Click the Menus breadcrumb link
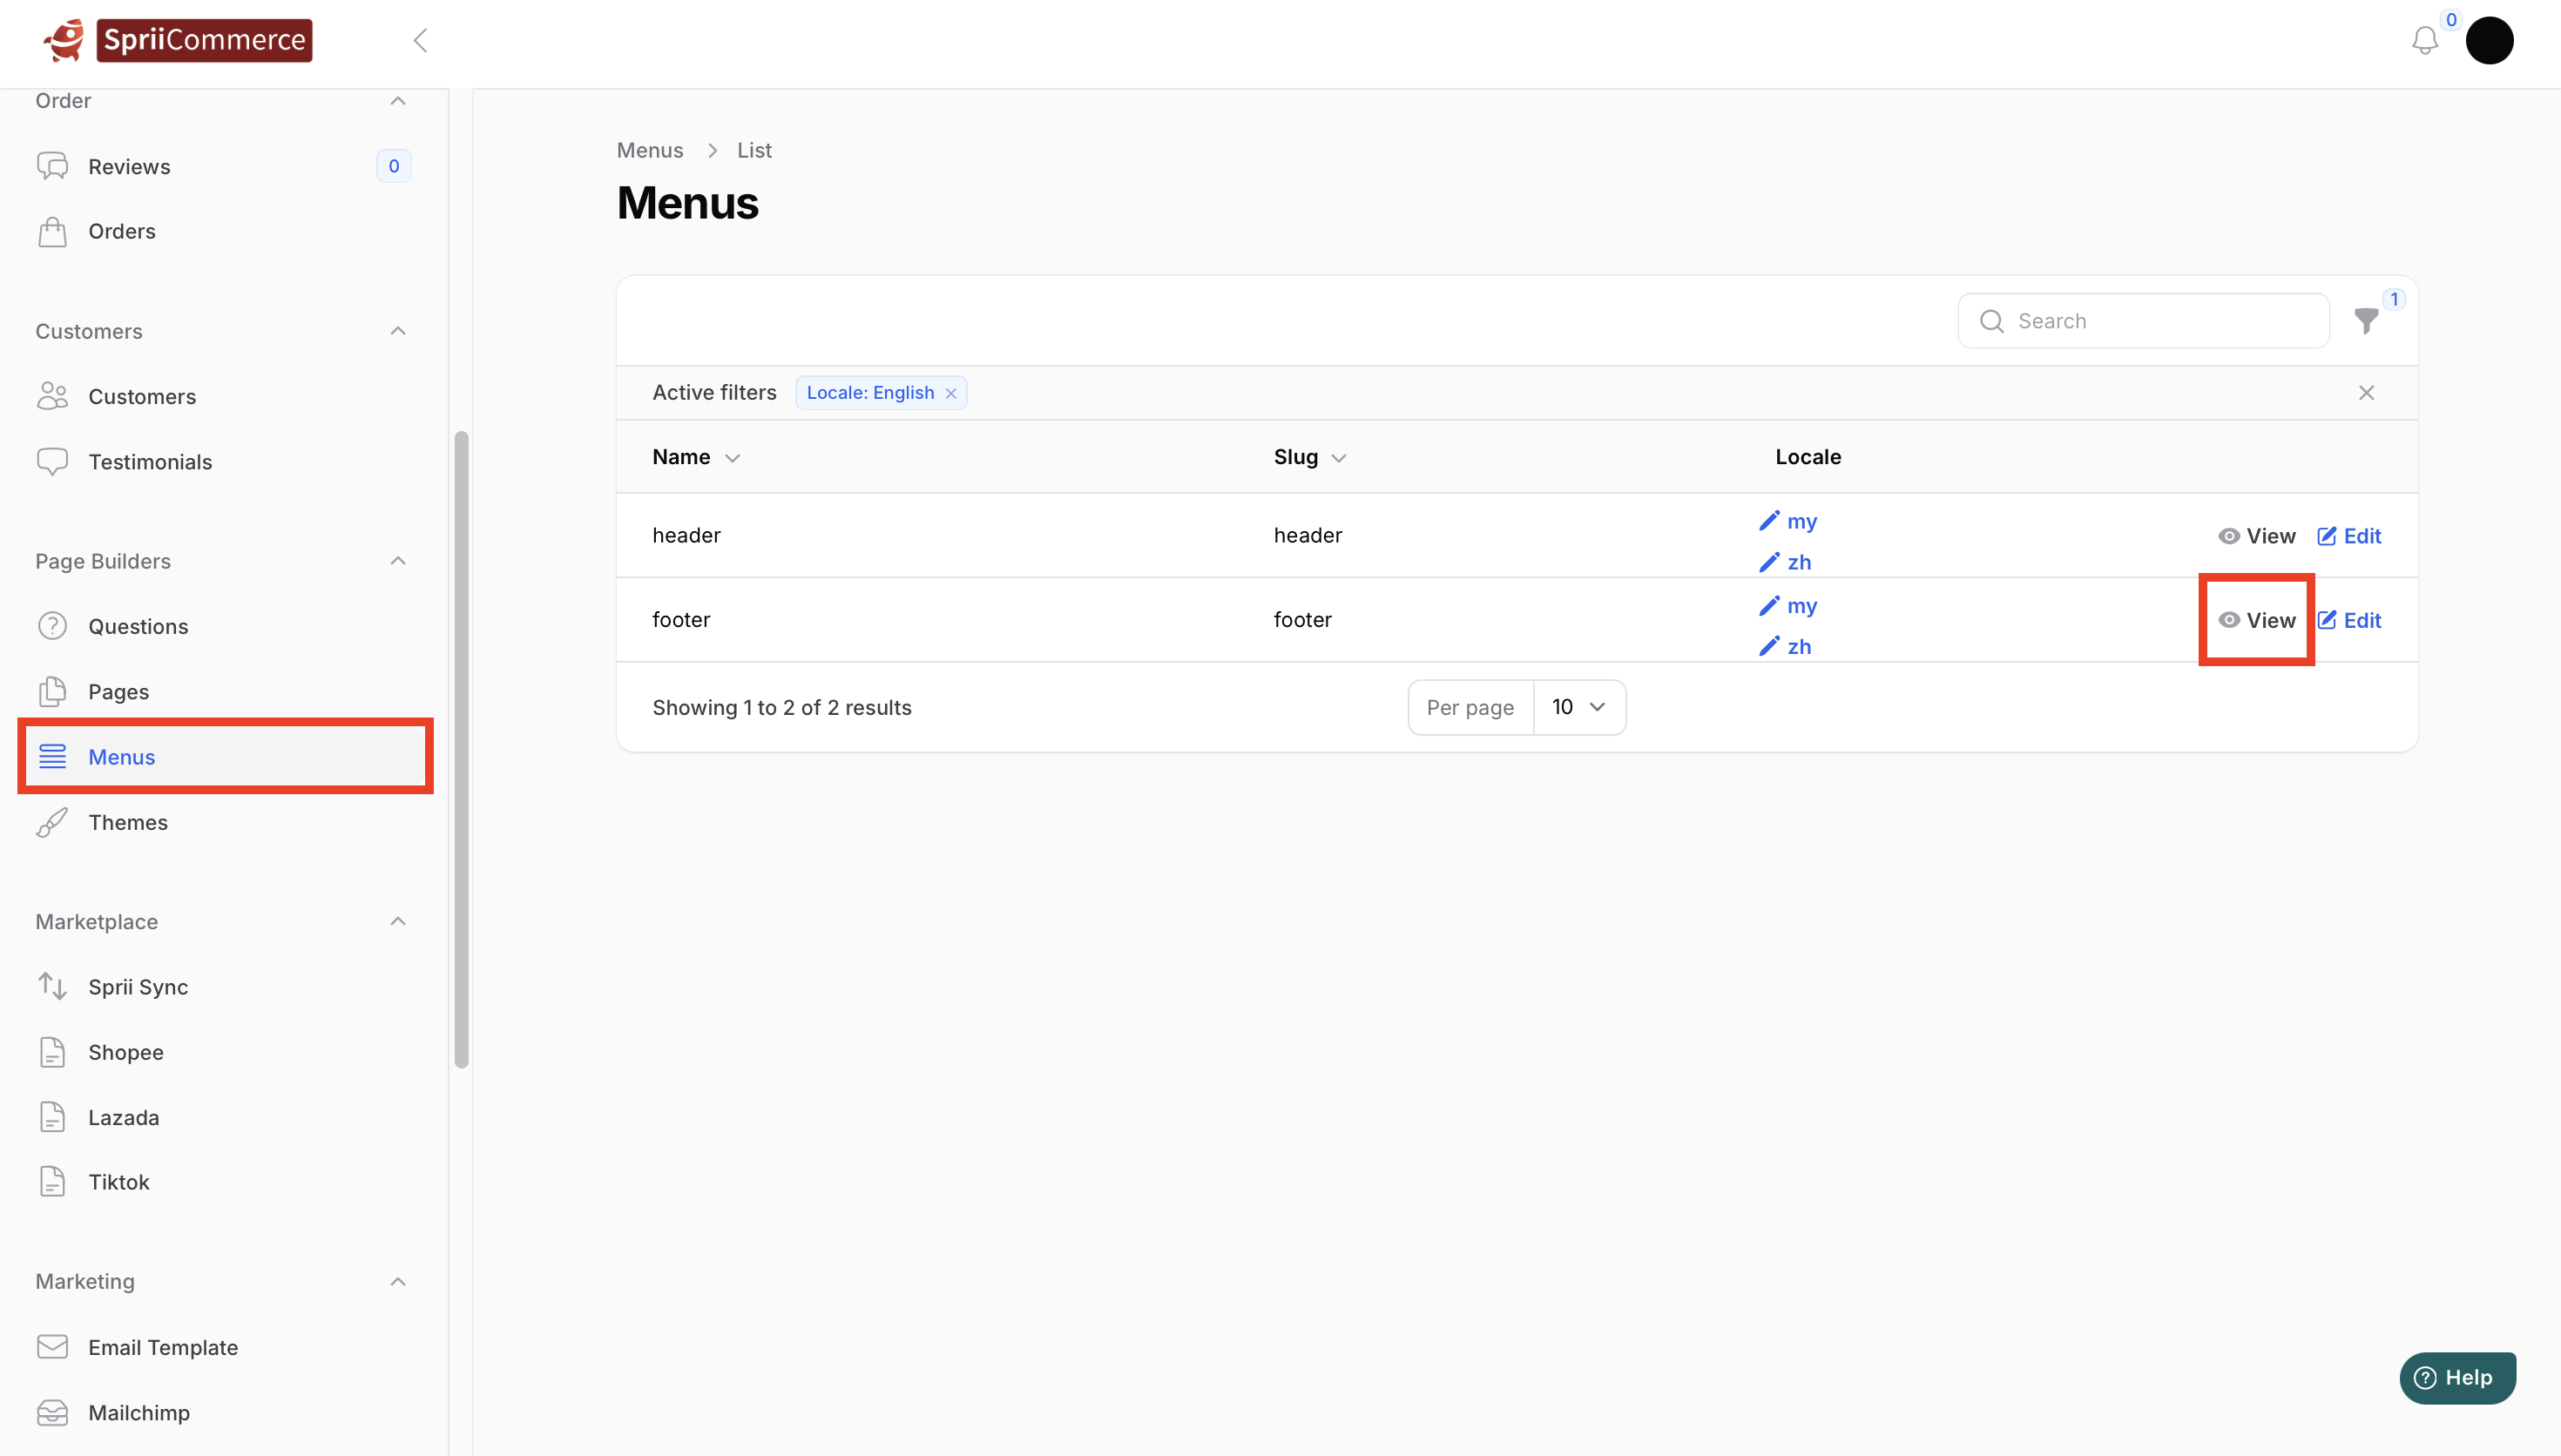This screenshot has height=1456, width=2561. (x=650, y=150)
